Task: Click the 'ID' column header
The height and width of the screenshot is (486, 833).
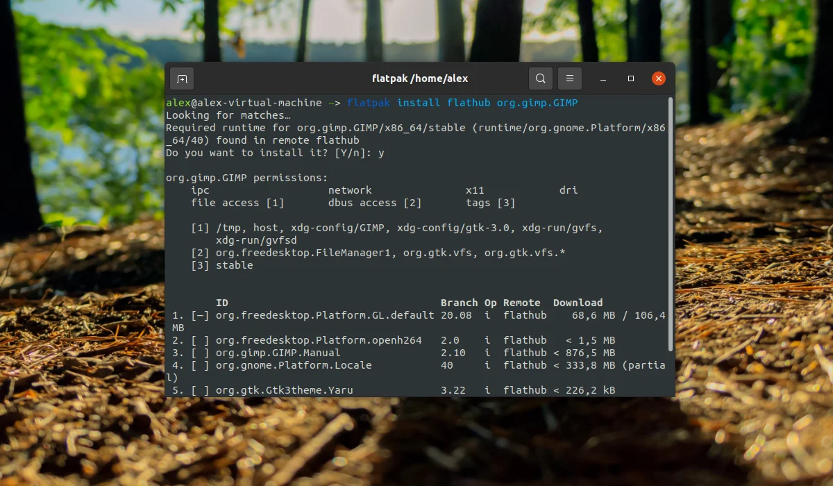Action: tap(222, 303)
